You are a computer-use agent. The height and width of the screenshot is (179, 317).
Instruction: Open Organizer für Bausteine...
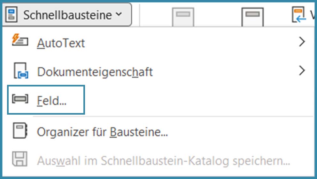(x=102, y=132)
